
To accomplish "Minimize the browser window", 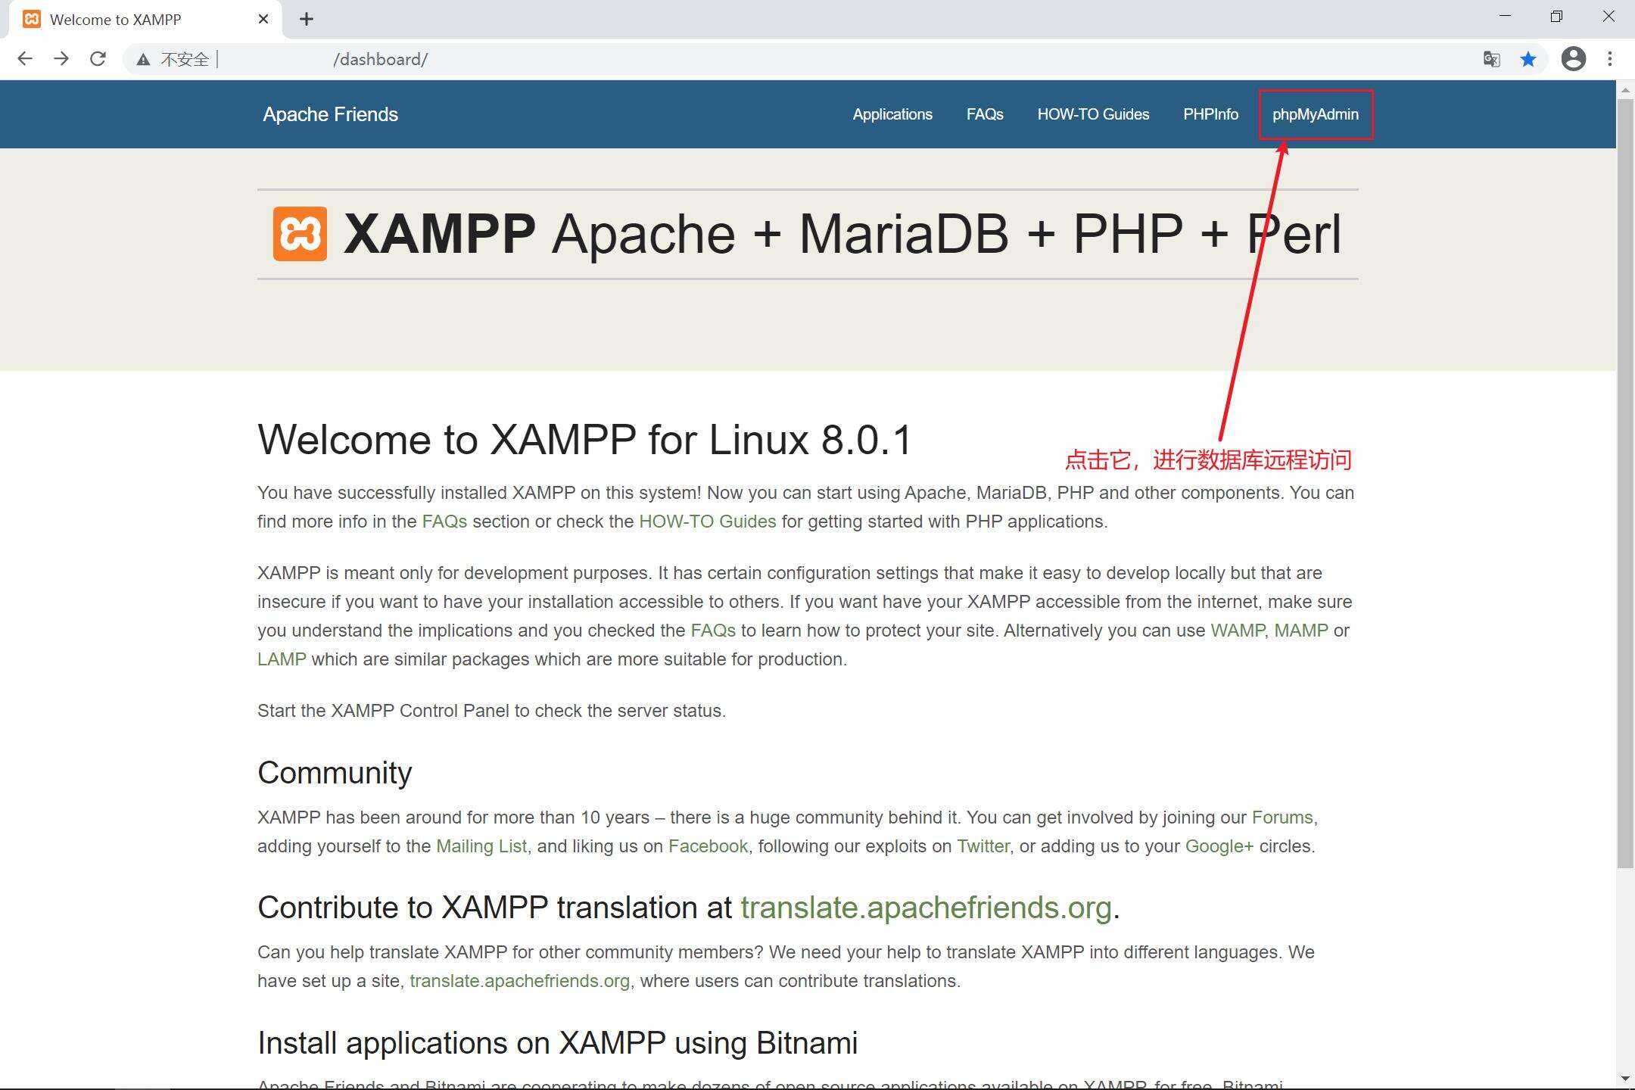I will click(1505, 17).
